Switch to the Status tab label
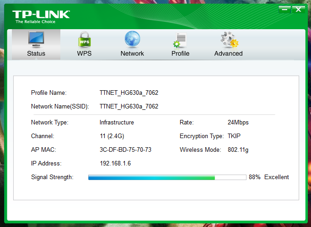Screen dimensions: 311x227 click(x=36, y=53)
